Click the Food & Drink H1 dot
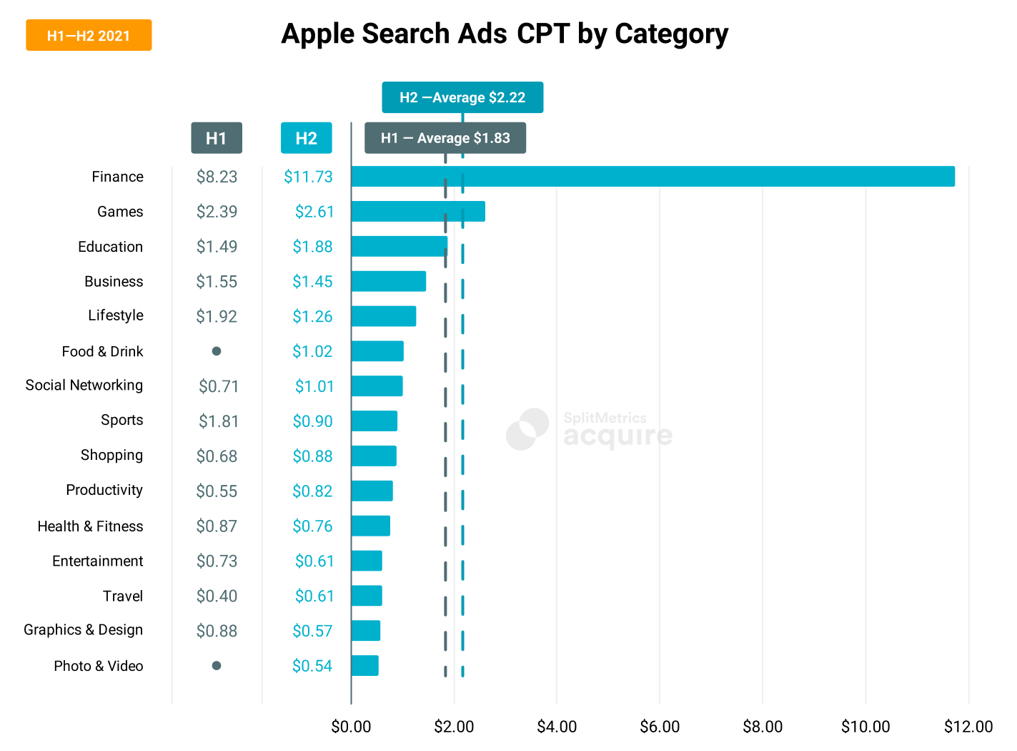Image resolution: width=1017 pixels, height=751 pixels. click(217, 351)
